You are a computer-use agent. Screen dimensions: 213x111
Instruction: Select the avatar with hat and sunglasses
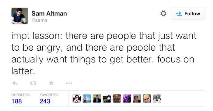77,98
